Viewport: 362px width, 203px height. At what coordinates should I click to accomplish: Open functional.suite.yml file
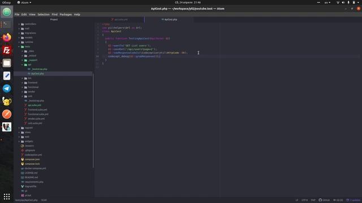click(38, 114)
